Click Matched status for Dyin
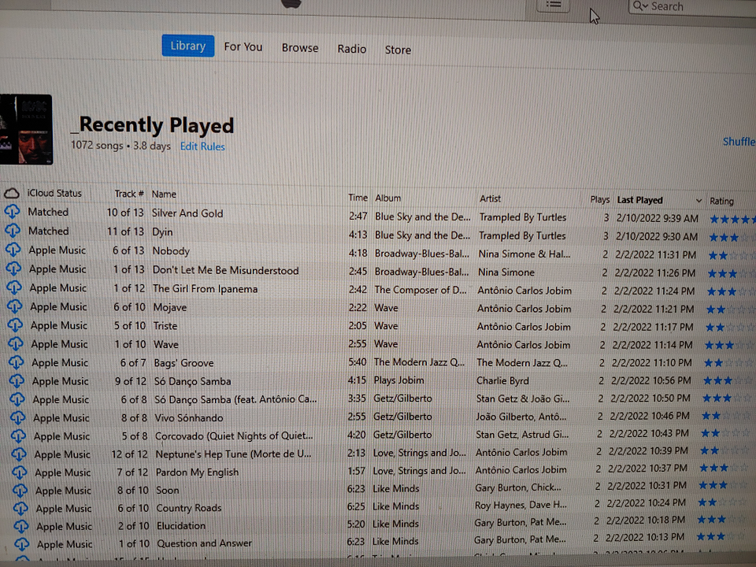The image size is (756, 567). (48, 231)
